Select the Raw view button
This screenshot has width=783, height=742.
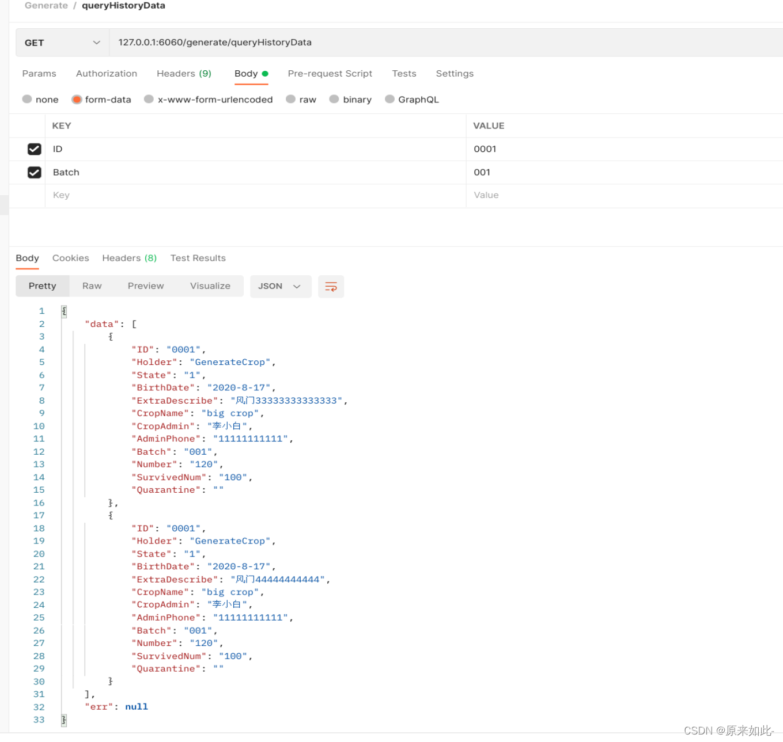(92, 286)
